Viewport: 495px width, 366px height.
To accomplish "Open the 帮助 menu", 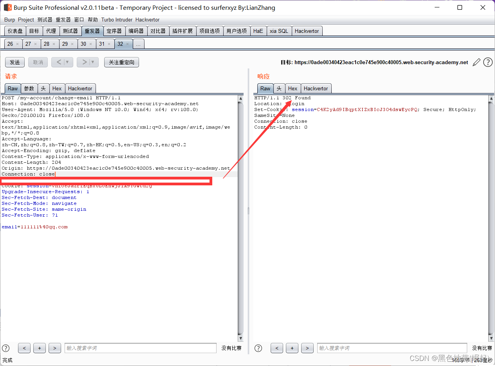I will click(x=93, y=20).
